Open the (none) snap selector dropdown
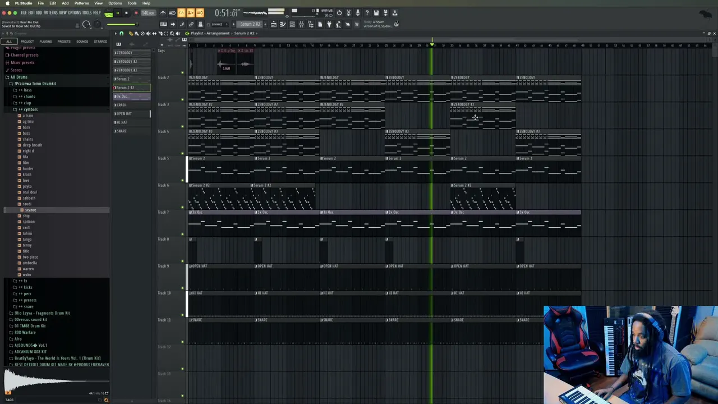718x404 pixels. pyautogui.click(x=218, y=24)
